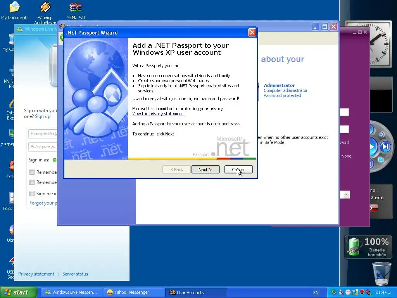
Task: Click the Foxit desktop icon
Action: click(x=8, y=201)
